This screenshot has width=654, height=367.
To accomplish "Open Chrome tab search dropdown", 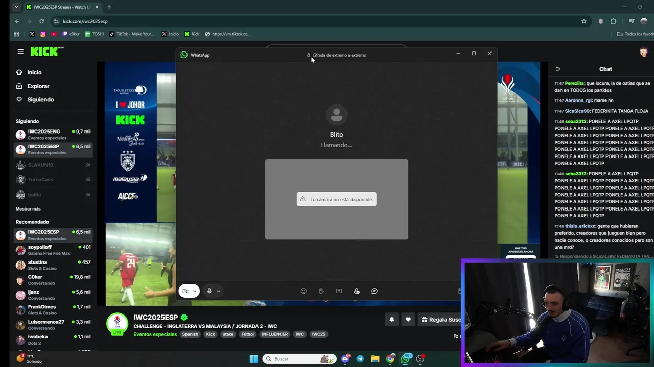I will (16, 7).
